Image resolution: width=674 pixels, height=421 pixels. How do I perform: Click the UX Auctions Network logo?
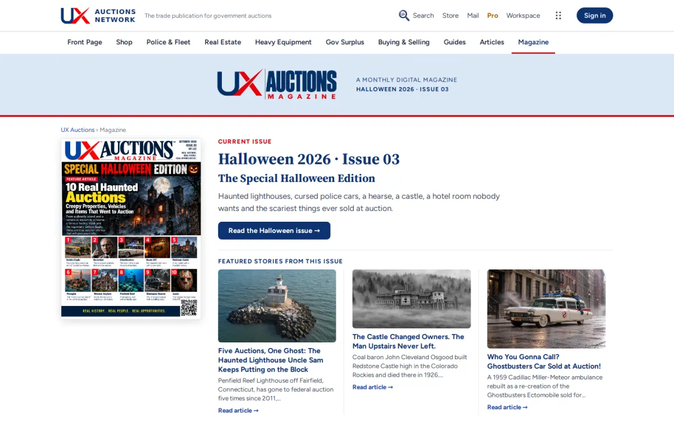point(98,16)
